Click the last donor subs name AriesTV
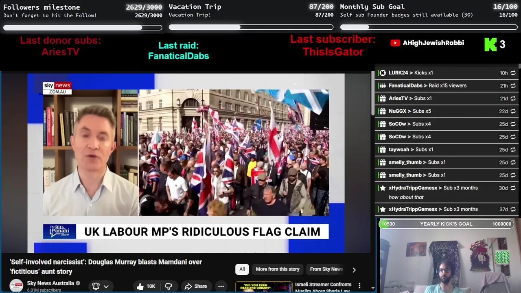Viewport: 521px width, 293px height. [60, 52]
